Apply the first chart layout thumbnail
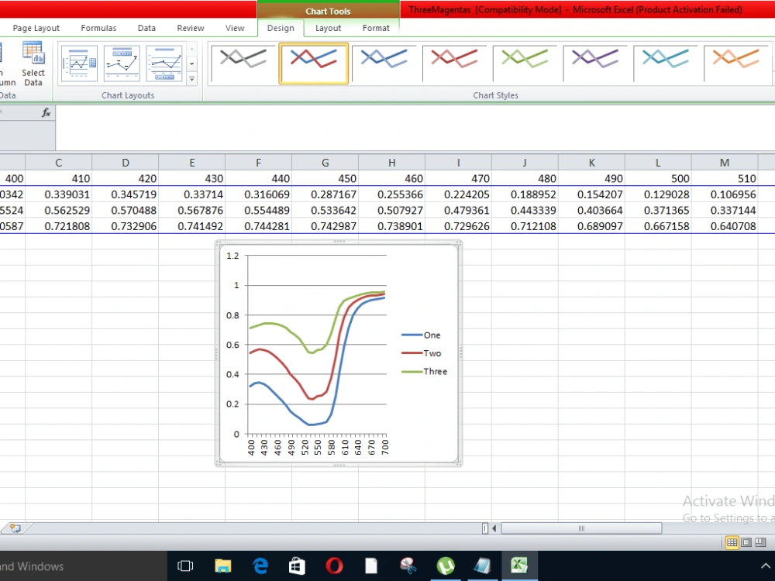 [x=78, y=63]
